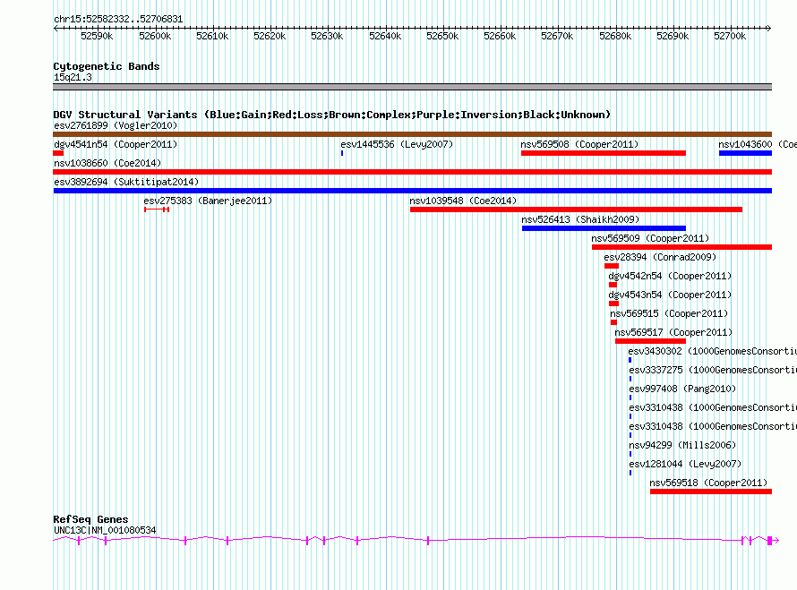Click the chr15:52582332..52706831 region label
Screen dimensions: 797x590
[x=118, y=19]
